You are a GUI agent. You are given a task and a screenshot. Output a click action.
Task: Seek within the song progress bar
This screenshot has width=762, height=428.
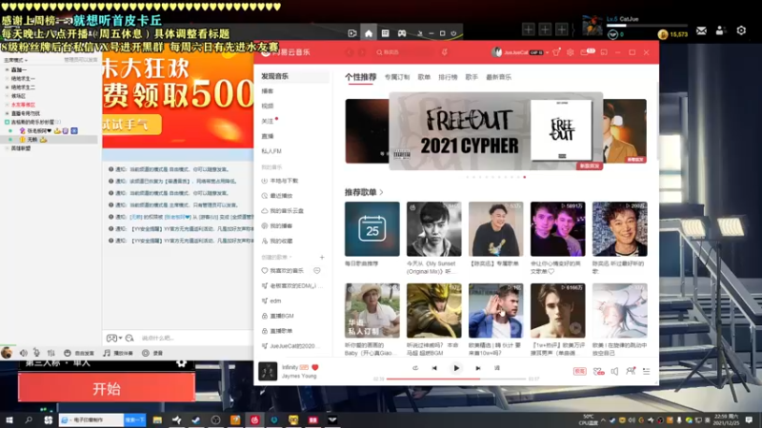pos(456,379)
